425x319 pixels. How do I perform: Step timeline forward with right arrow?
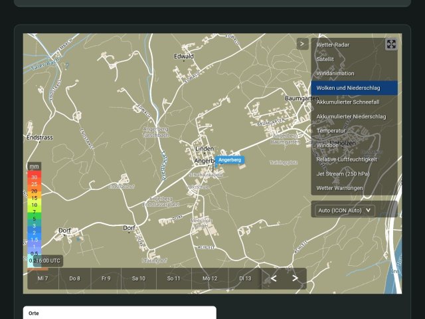(295, 278)
